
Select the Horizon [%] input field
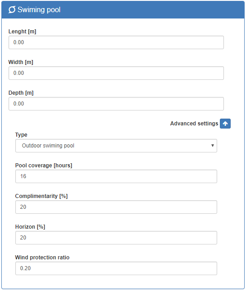click(x=116, y=238)
